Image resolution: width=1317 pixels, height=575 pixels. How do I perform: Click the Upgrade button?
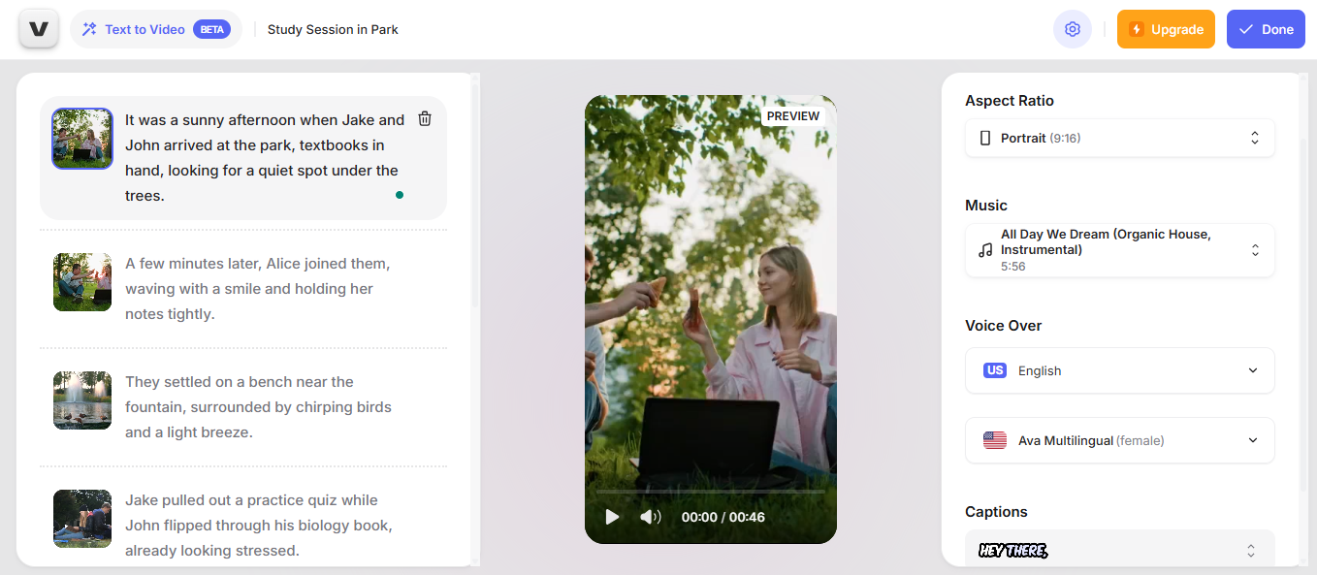(1166, 29)
